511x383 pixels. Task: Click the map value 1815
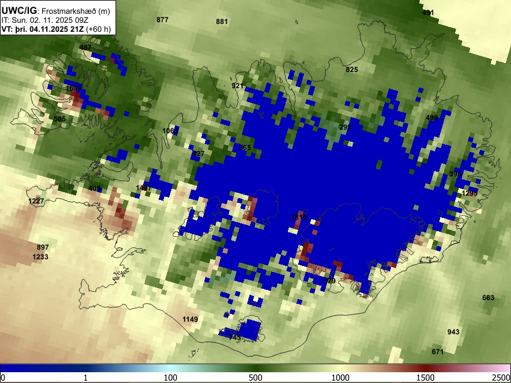pyautogui.click(x=299, y=217)
